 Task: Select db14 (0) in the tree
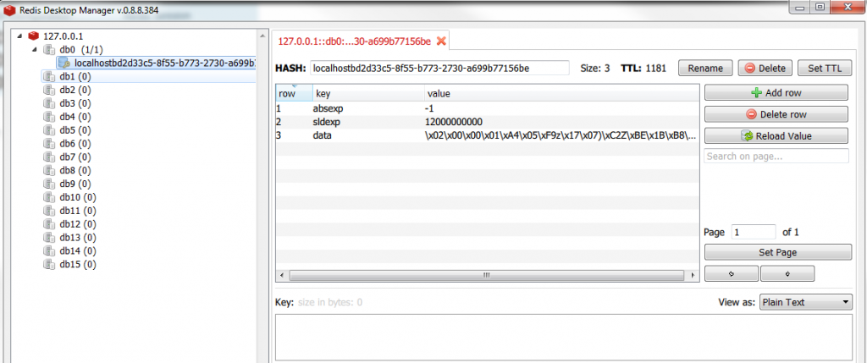coord(78,250)
